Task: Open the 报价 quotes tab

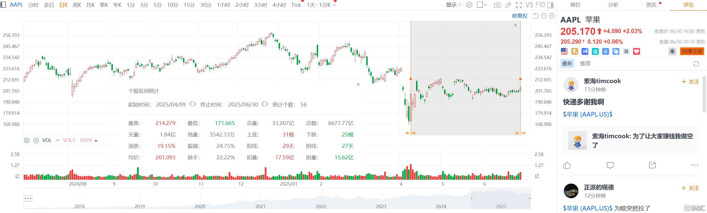Action: 576,5
